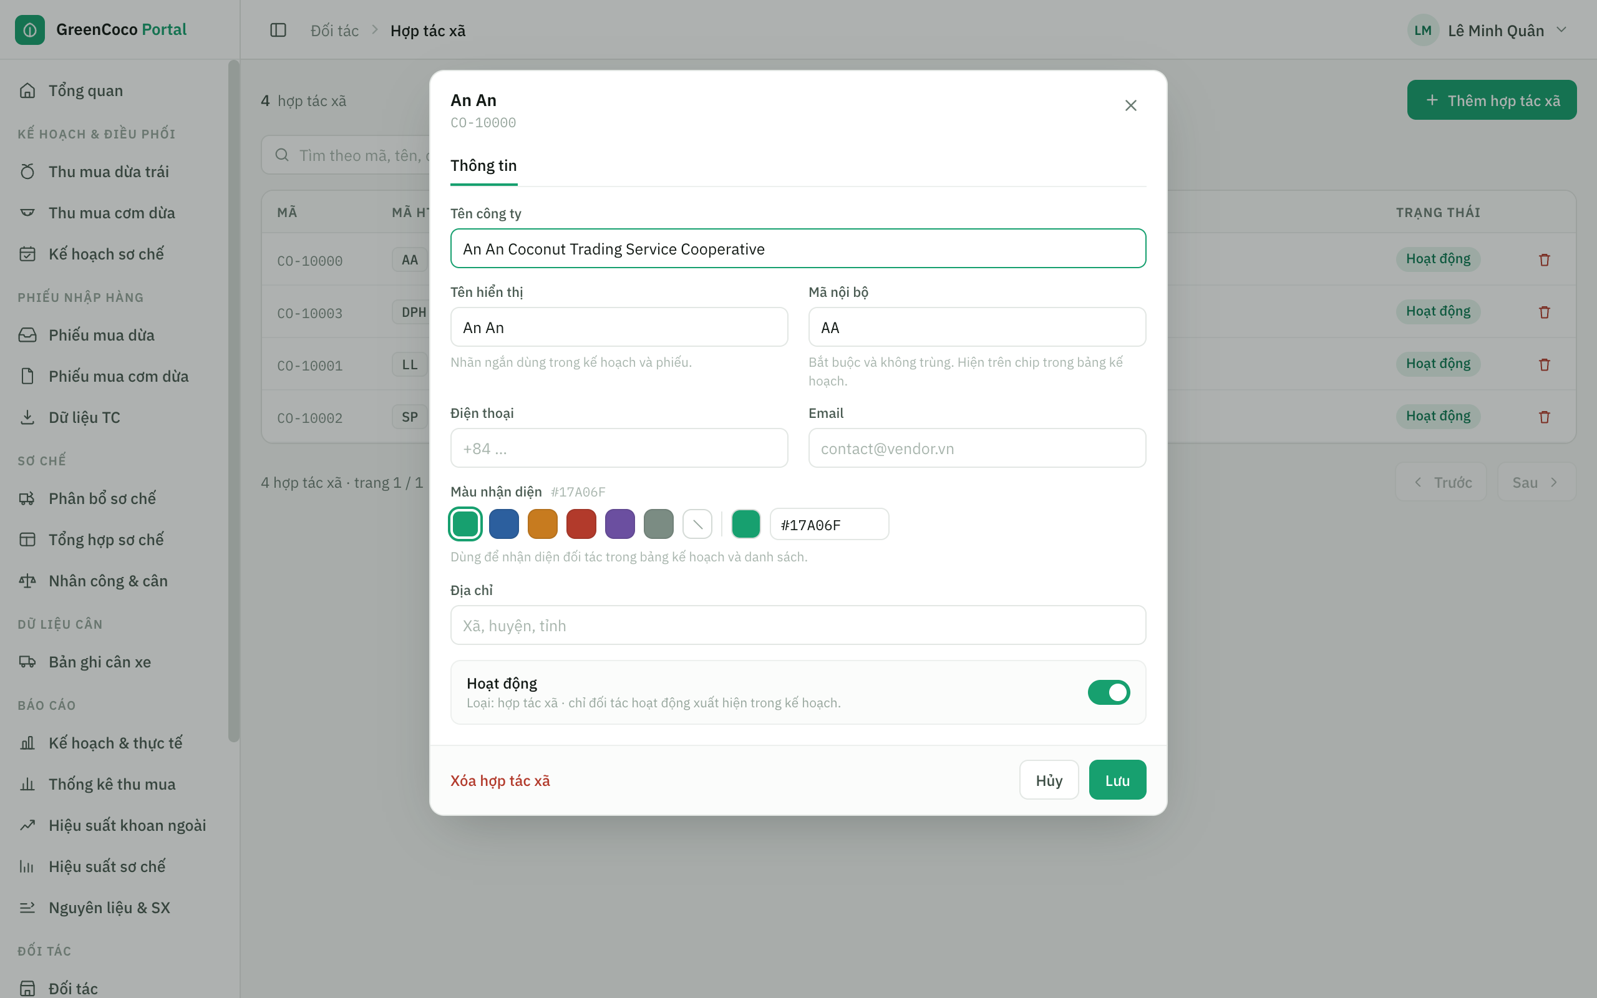The width and height of the screenshot is (1597, 998).
Task: Select the no-color swatch
Action: pyautogui.click(x=697, y=524)
